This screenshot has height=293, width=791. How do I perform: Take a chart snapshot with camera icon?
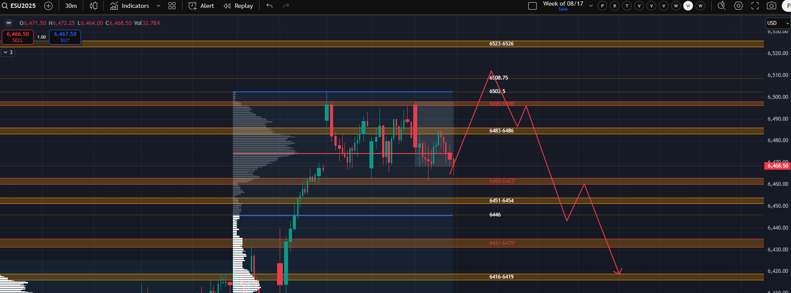(x=772, y=6)
